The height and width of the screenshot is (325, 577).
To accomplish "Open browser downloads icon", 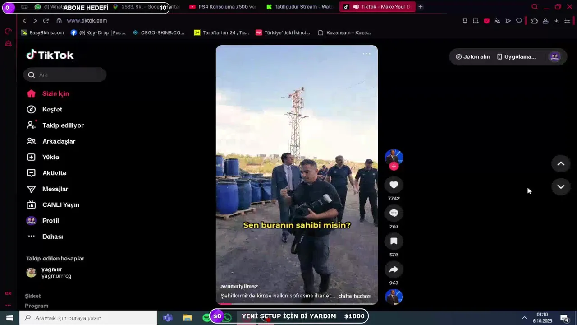I will [556, 21].
